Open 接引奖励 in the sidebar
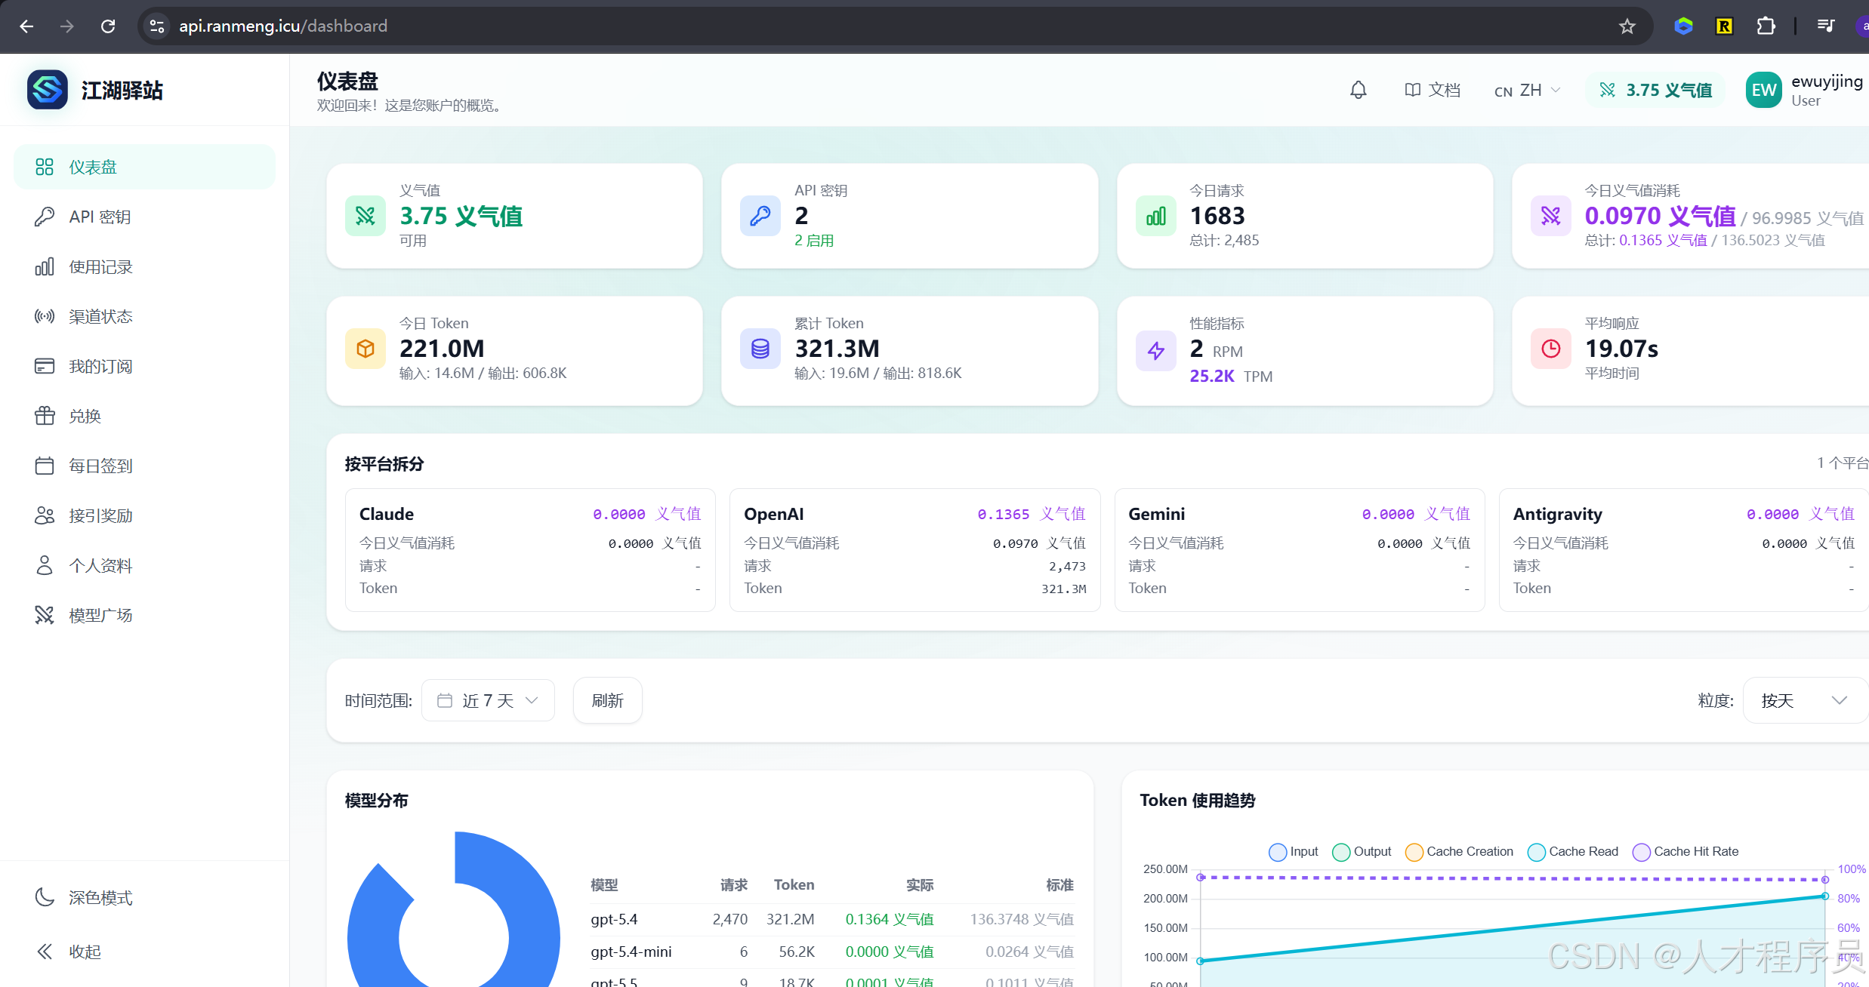 [145, 515]
